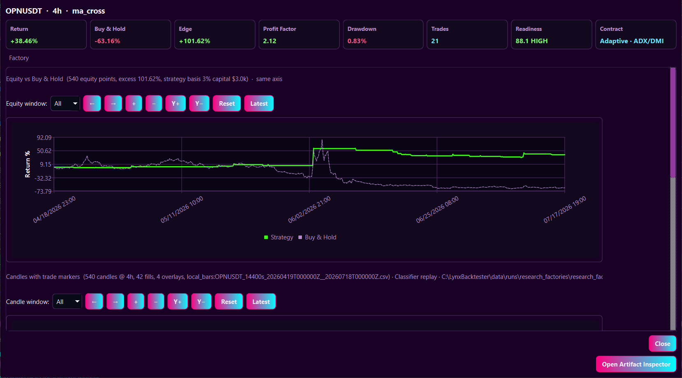
Task: Open Artifact Inspector
Action: (x=636, y=364)
